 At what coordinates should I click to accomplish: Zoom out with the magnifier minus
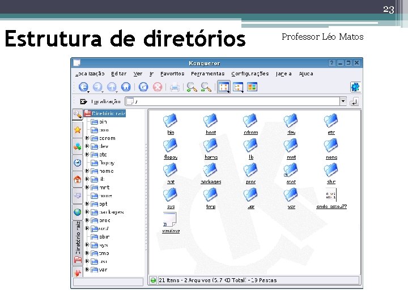(x=206, y=87)
